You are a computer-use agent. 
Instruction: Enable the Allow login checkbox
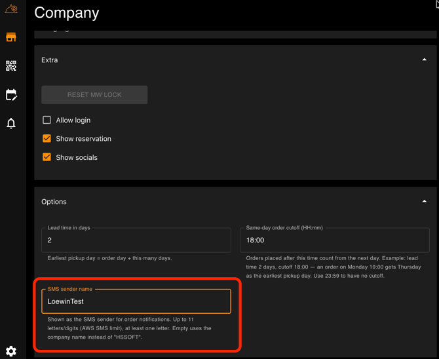pos(47,120)
